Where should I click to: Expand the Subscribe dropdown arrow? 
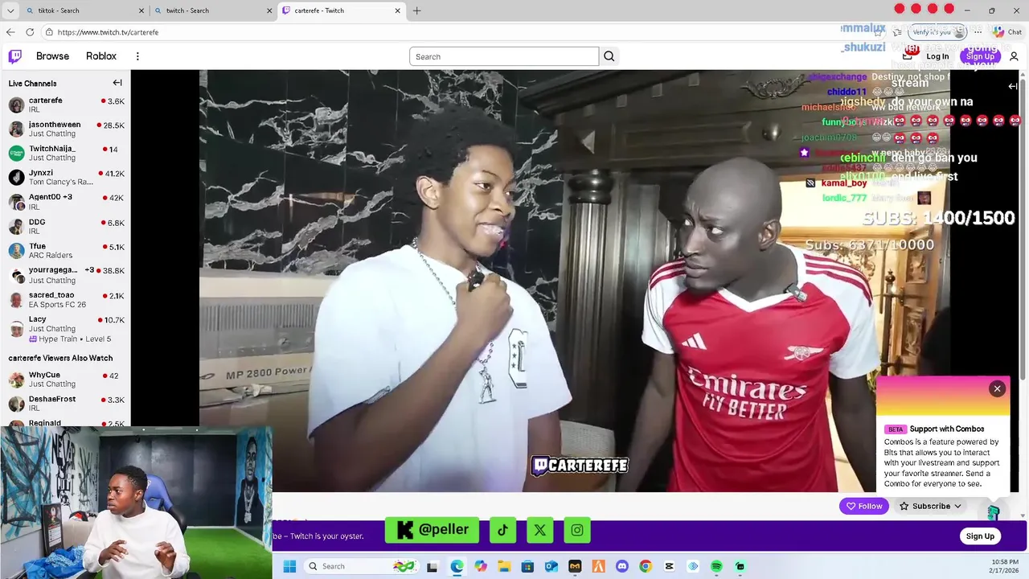pyautogui.click(x=957, y=506)
